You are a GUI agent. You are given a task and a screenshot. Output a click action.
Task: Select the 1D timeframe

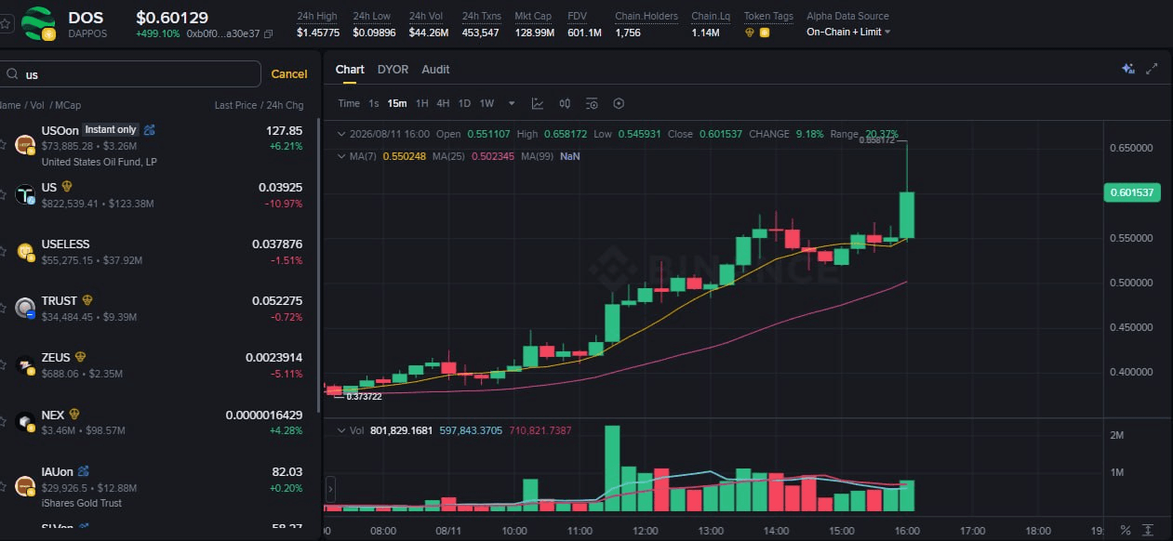[464, 103]
